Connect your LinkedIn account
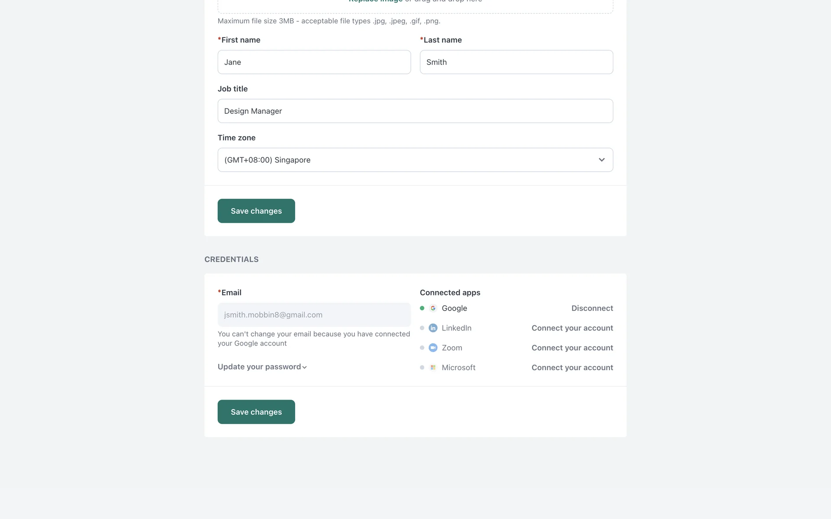Screen dimensions: 831x519 click(572, 328)
